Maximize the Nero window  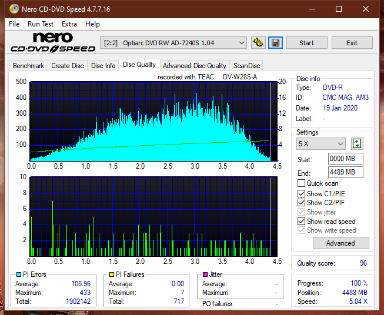339,9
